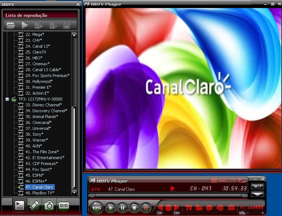Select channel 30. Hollywood*
282x216 pixels.
(39, 81)
